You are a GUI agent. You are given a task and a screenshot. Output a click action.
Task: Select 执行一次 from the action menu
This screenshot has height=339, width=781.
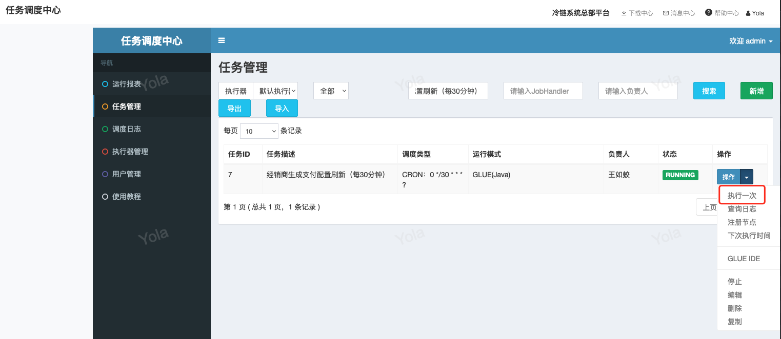pos(742,196)
